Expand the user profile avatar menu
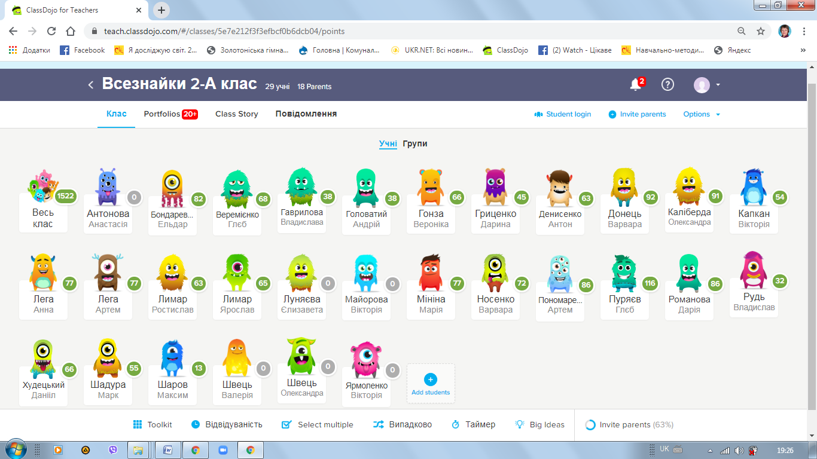 click(x=707, y=85)
